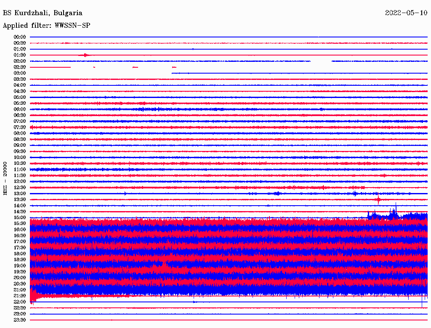Select the 10:00 time label
The width and height of the screenshot is (431, 328).
20,157
